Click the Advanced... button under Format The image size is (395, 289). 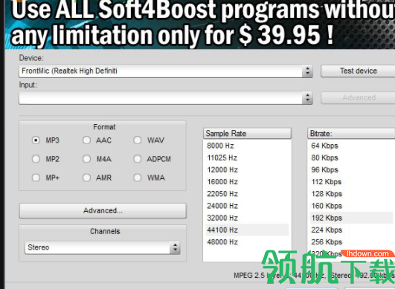click(103, 210)
